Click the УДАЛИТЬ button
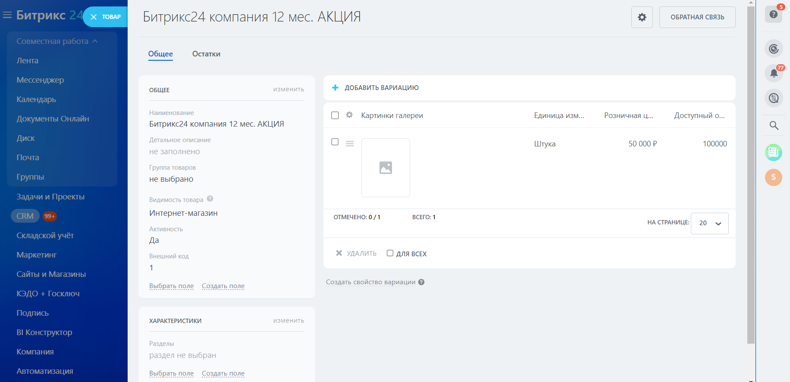 tap(356, 254)
